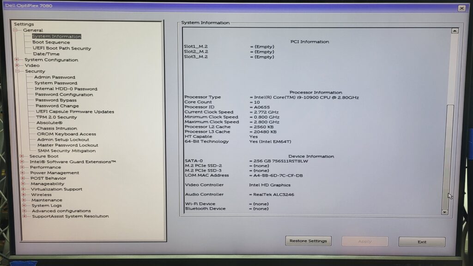Open the Admin Password setting
This screenshot has height=266, width=473.
(x=55, y=77)
